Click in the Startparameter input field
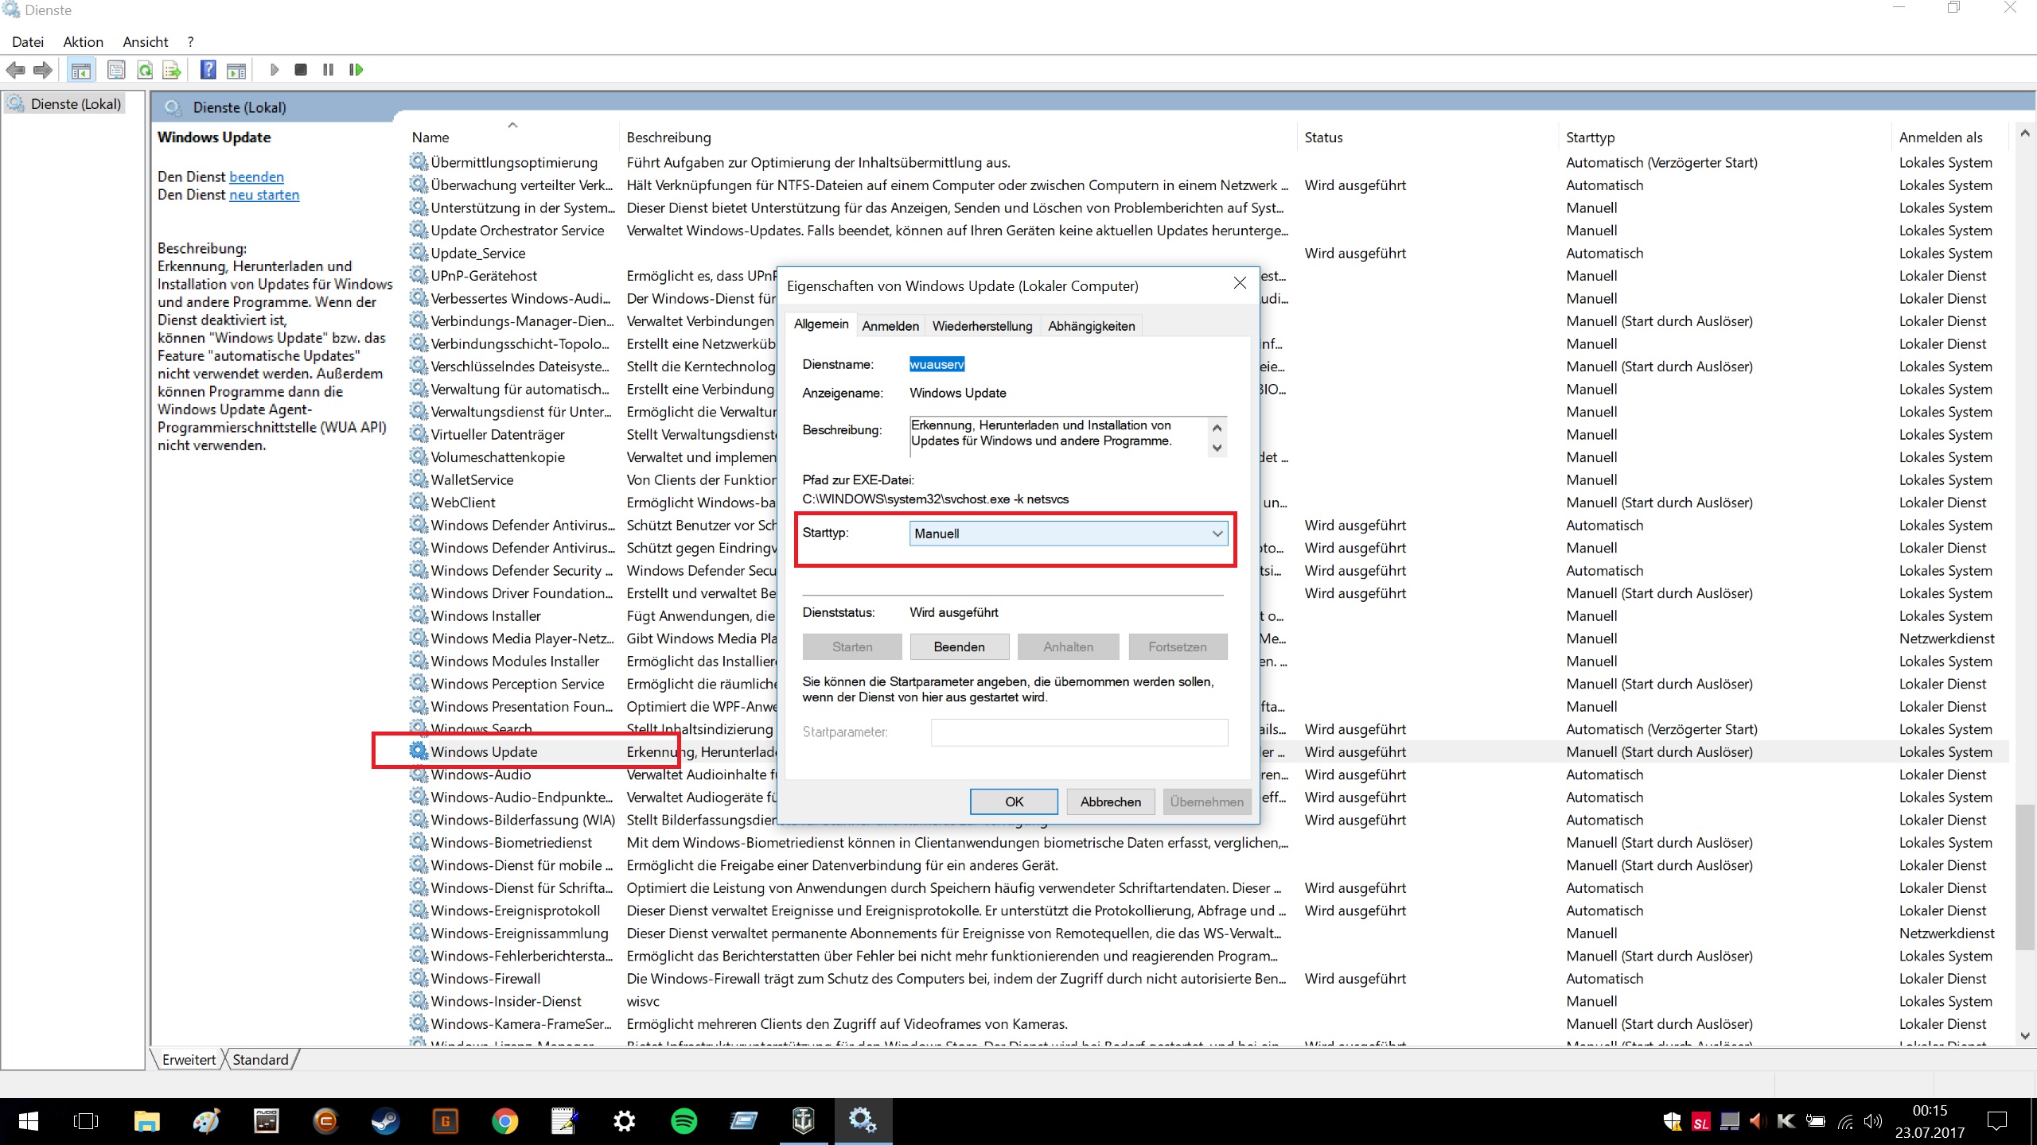 pyautogui.click(x=1079, y=732)
